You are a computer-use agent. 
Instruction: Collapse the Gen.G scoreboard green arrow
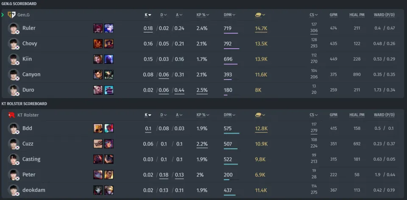[3, 15]
